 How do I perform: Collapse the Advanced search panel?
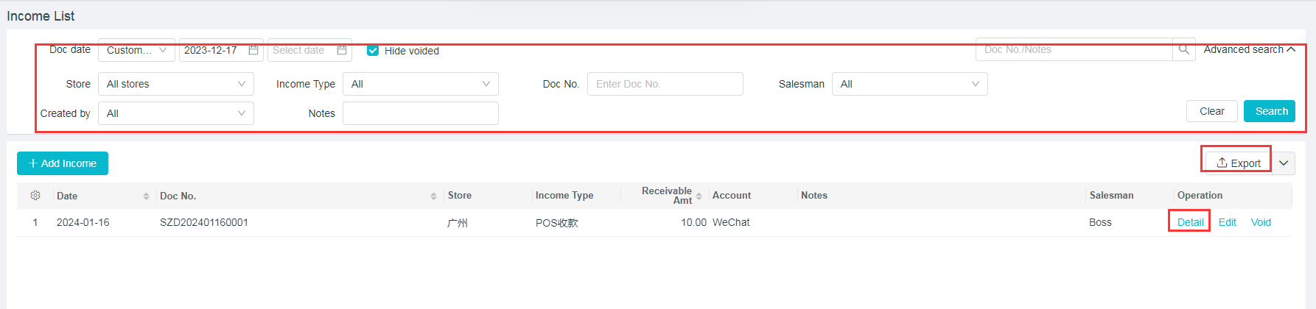tap(1249, 49)
